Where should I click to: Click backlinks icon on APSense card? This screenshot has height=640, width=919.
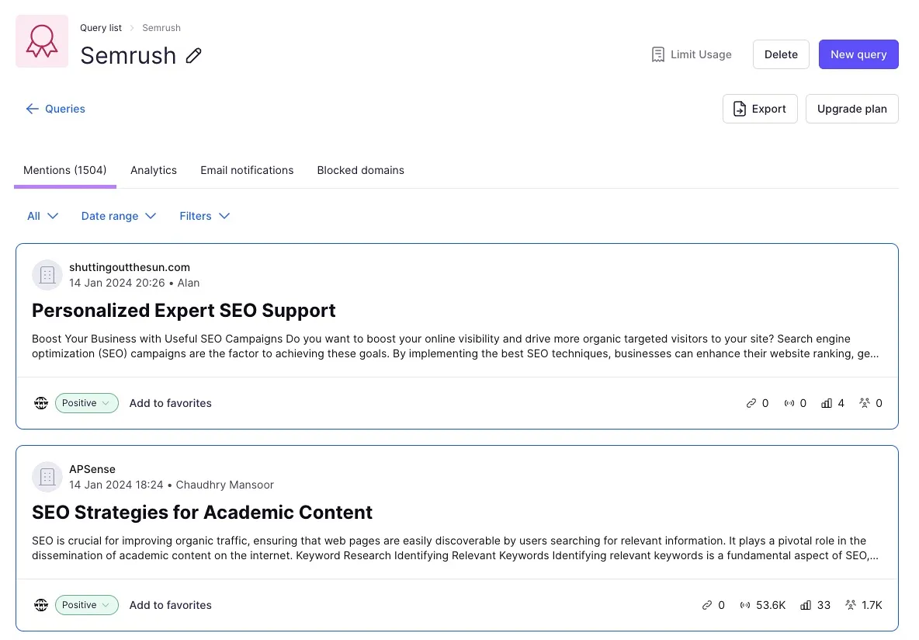coord(707,605)
